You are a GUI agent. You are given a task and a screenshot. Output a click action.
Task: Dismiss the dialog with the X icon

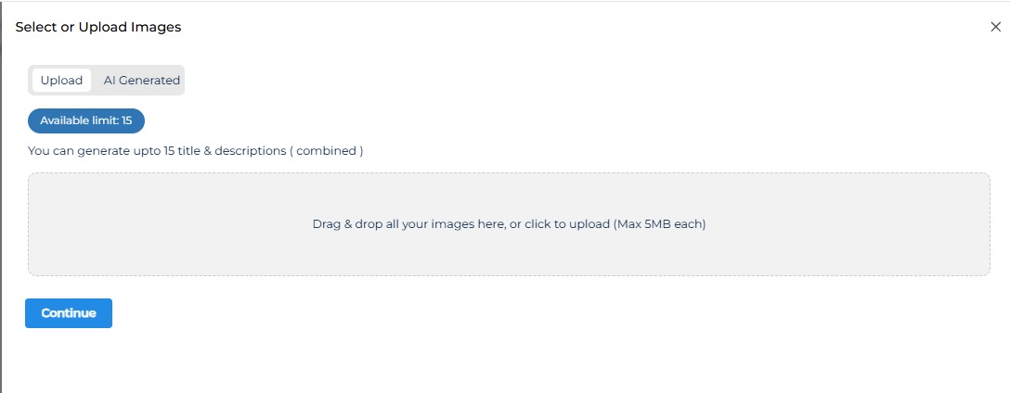(995, 27)
